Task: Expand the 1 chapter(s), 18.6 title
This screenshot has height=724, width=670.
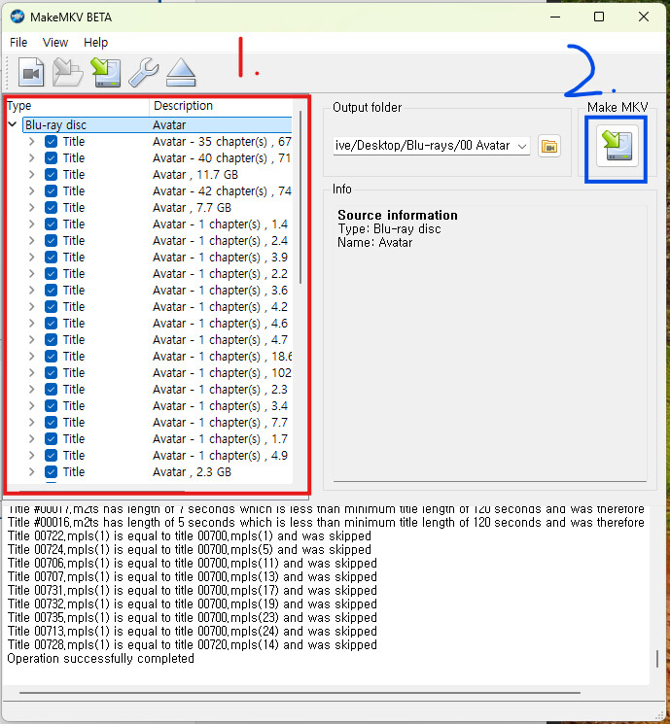Action: click(31, 357)
